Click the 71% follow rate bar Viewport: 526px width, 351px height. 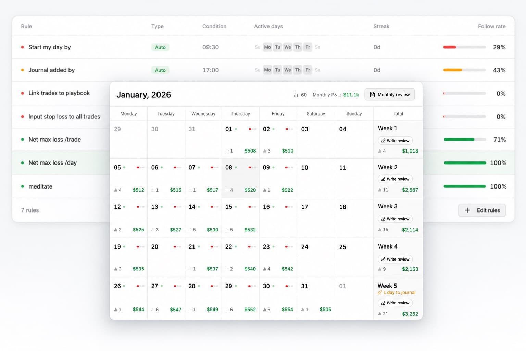point(464,140)
